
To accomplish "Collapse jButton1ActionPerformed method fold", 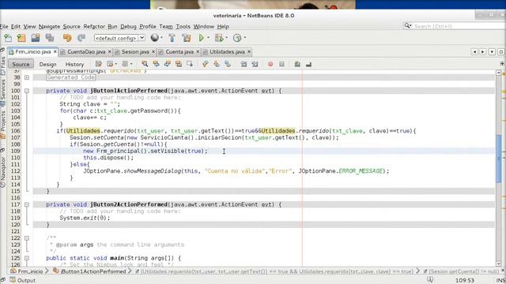I will pos(27,91).
